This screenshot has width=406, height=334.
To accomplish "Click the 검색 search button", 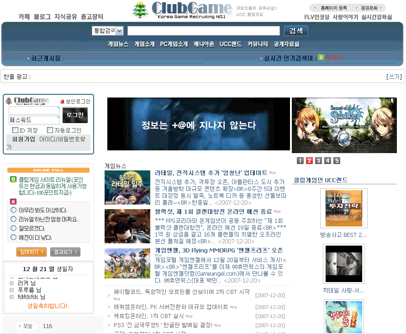I will click(x=296, y=31).
